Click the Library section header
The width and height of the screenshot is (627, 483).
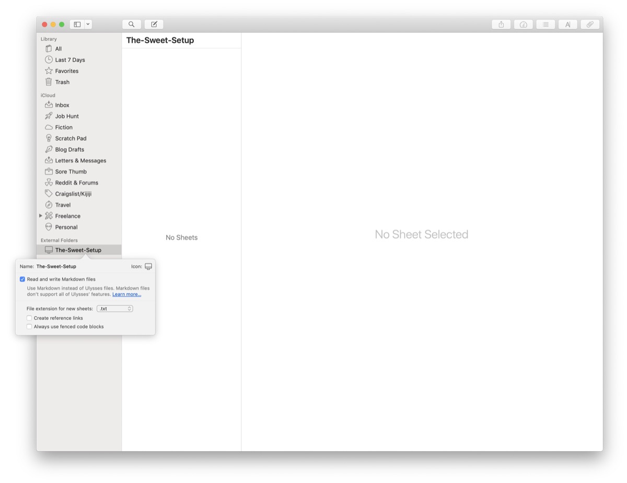tap(49, 39)
